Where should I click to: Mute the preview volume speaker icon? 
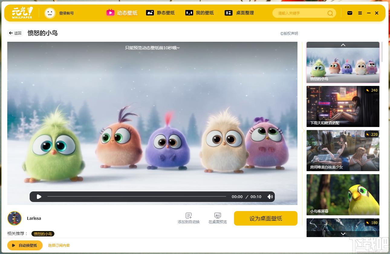pos(270,197)
